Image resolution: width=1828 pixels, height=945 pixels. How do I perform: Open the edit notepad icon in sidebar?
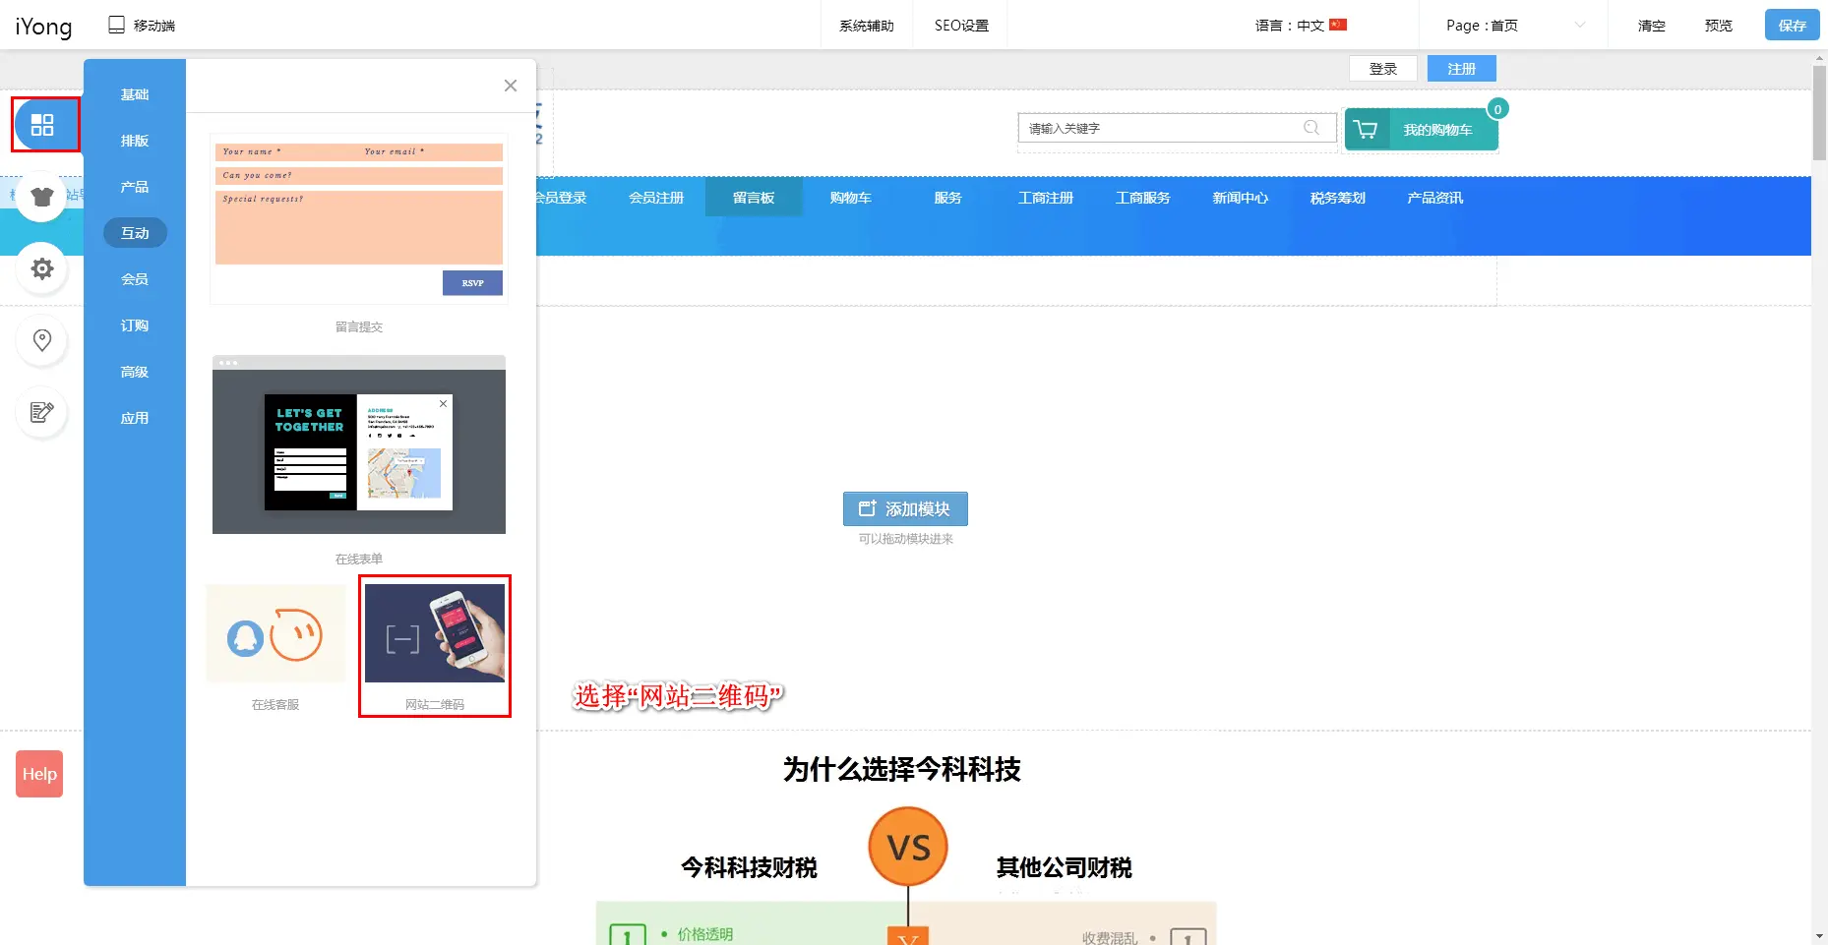(41, 412)
